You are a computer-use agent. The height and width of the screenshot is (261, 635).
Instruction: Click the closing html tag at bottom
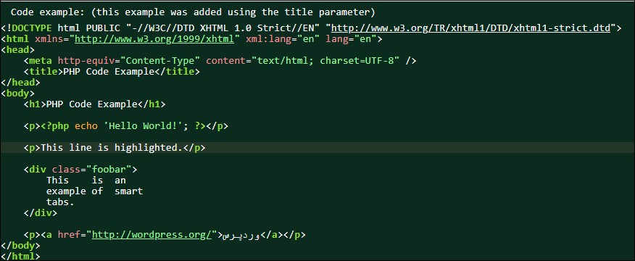[20, 256]
